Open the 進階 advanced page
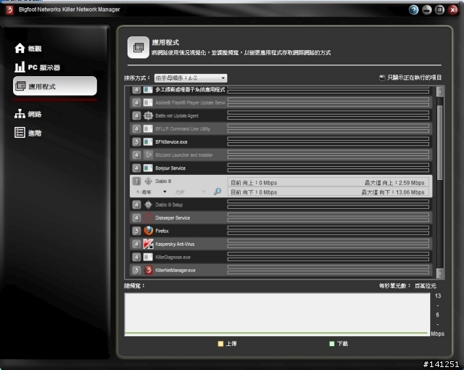Screen dimensions: 464x370 coord(35,133)
